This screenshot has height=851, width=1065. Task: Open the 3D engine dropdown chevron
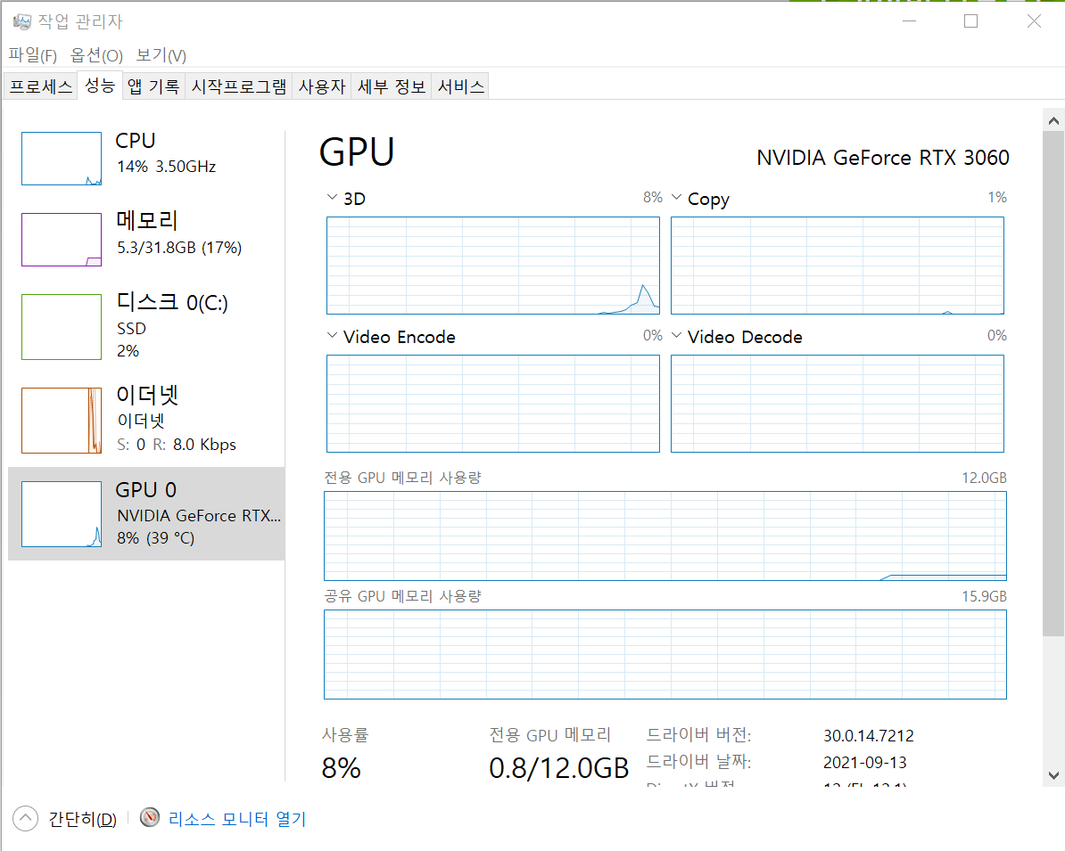coord(332,198)
